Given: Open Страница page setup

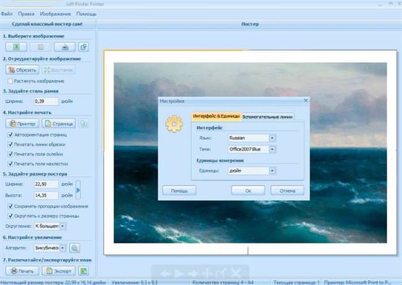Looking at the screenshot, I should point(59,124).
